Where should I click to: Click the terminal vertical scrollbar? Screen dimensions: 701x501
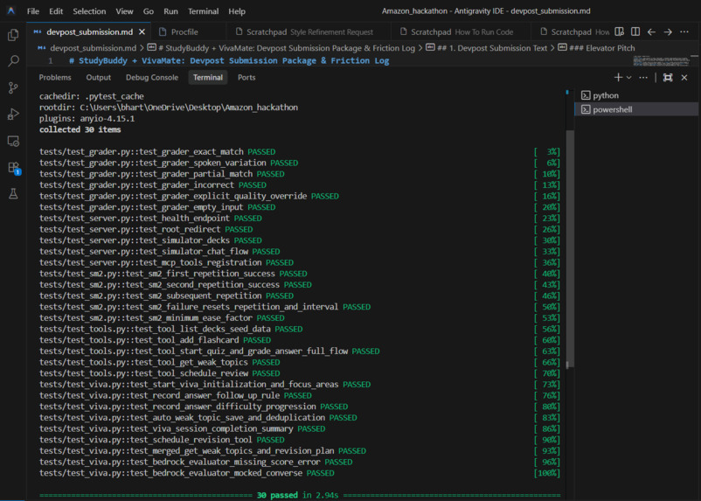pyautogui.click(x=570, y=248)
